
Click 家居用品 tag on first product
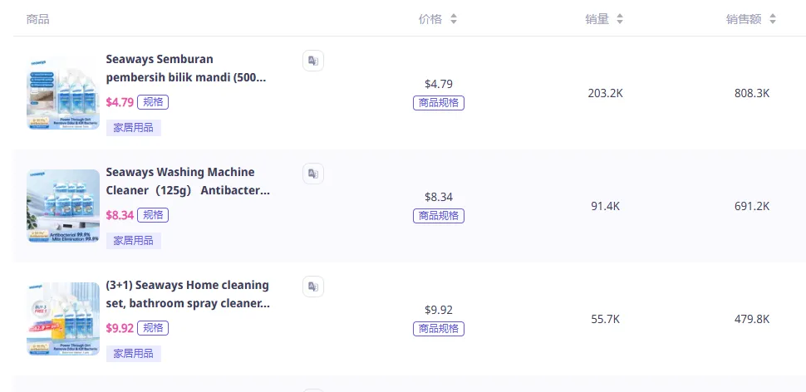(133, 127)
